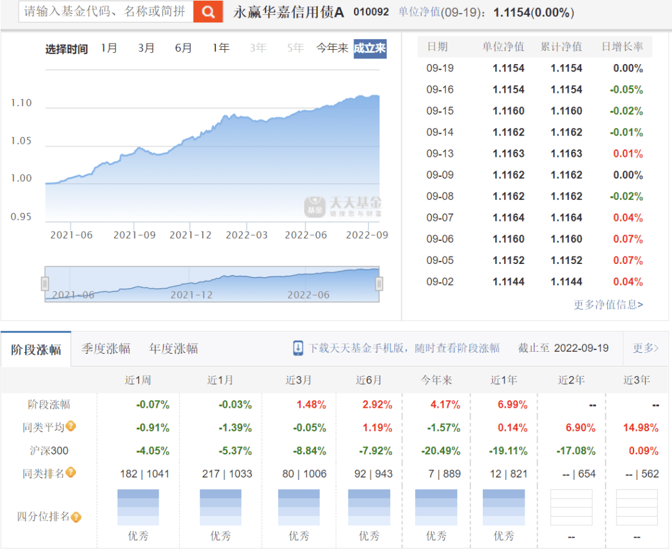Select the 6月 time range
The width and height of the screenshot is (672, 554).
[183, 48]
